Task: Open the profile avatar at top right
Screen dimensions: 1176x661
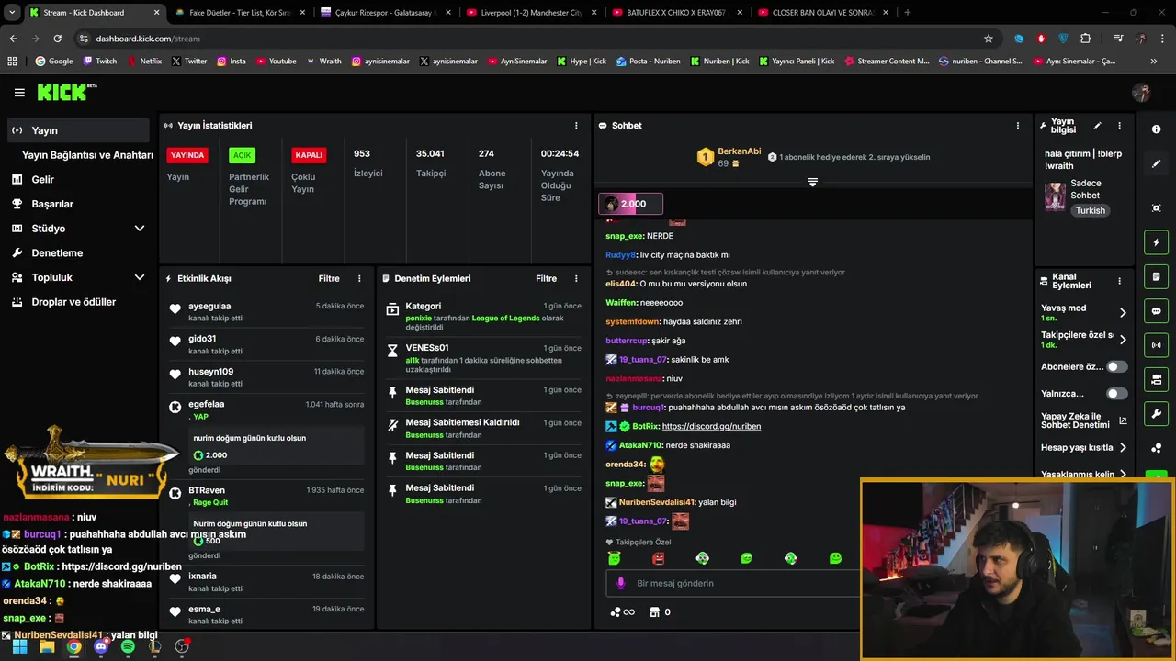Action: click(x=1141, y=93)
